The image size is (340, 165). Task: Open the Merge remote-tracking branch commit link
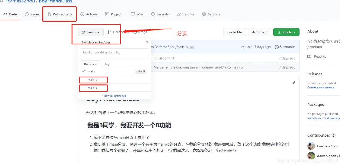198,67
